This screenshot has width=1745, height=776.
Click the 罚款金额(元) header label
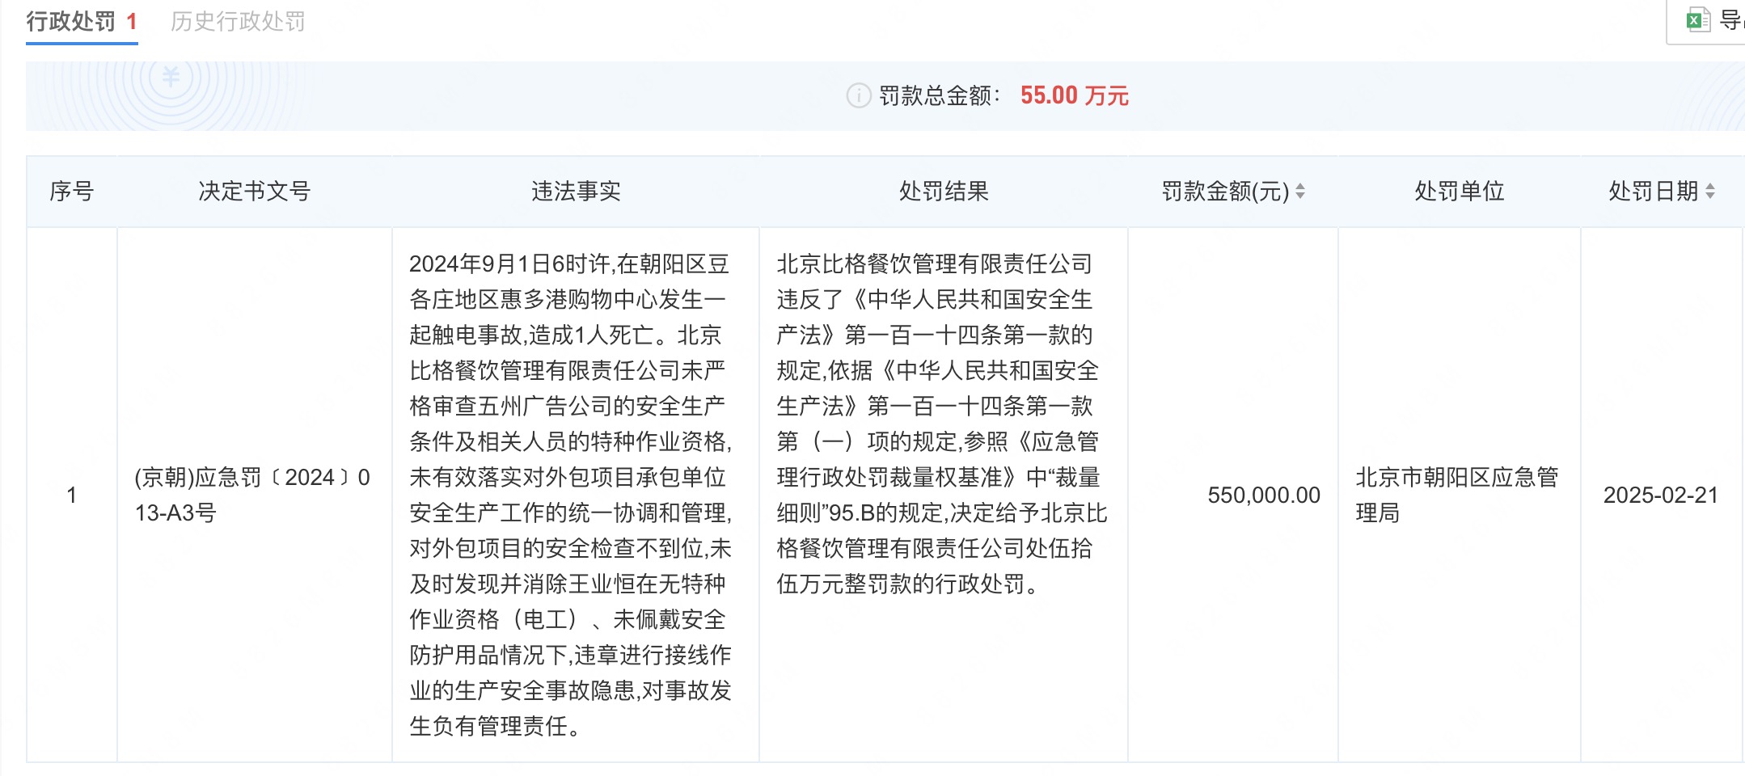[1225, 192]
